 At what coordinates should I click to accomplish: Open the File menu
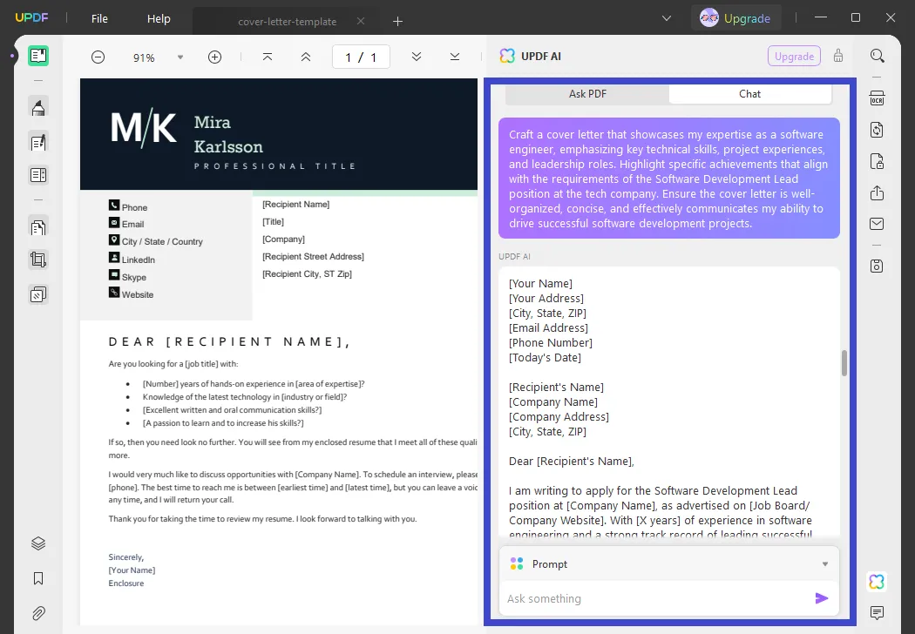[99, 18]
